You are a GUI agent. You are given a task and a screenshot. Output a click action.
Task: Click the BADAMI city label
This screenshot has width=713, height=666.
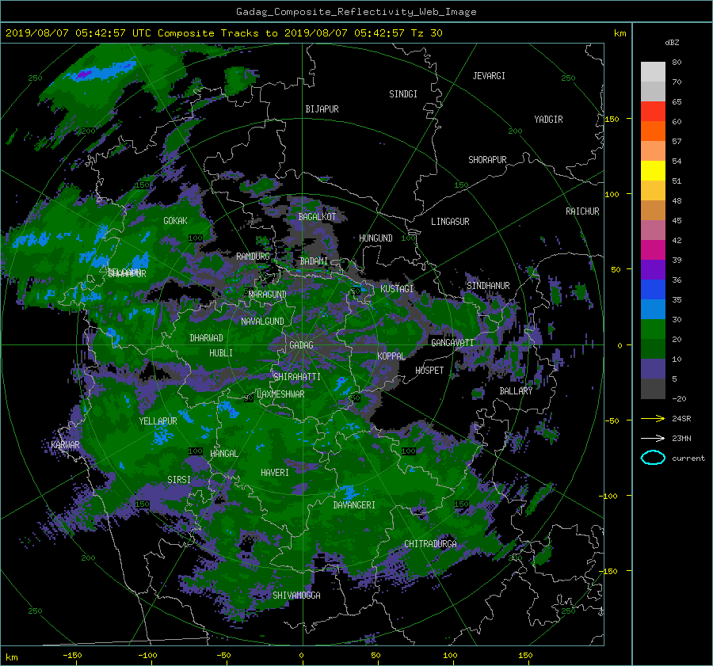click(314, 261)
